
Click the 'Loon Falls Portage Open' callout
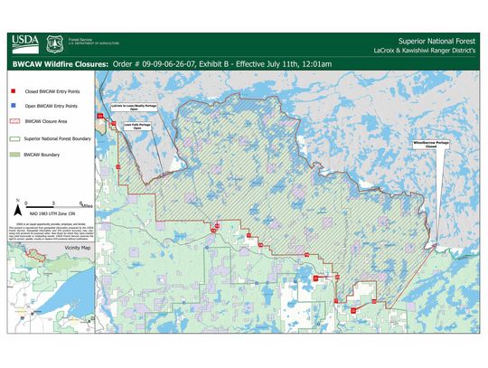click(x=137, y=126)
